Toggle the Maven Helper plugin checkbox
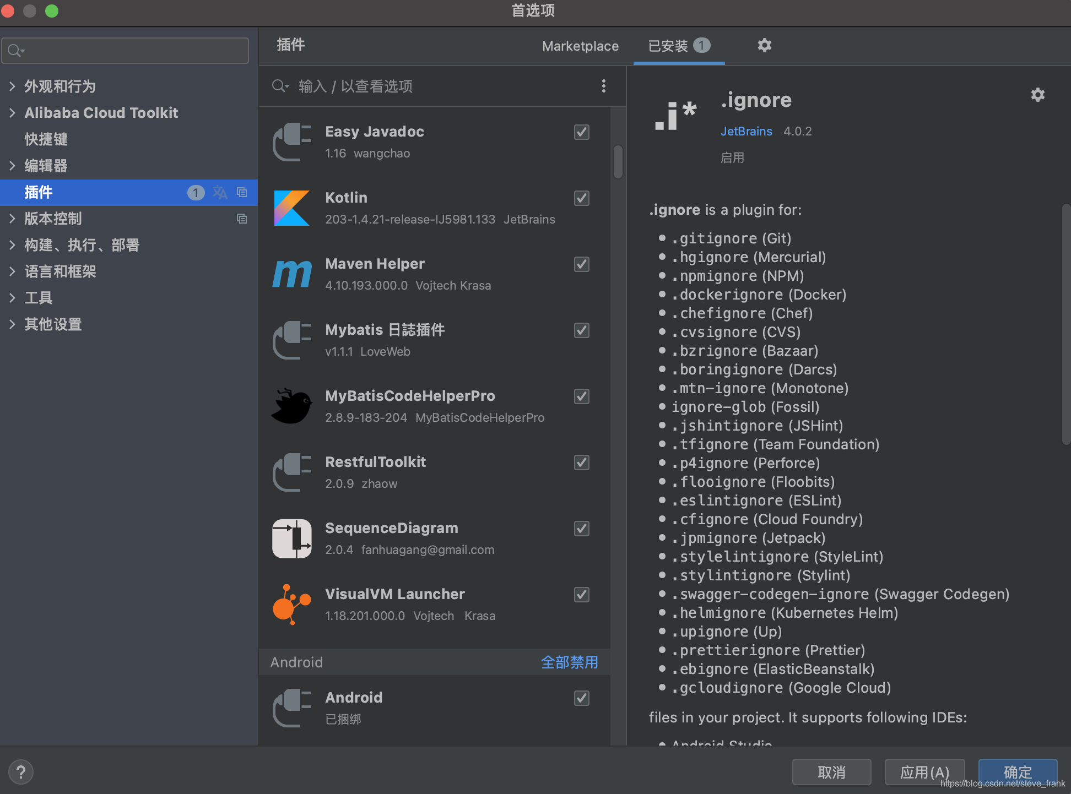Screen dimensions: 1071x794 coord(582,264)
